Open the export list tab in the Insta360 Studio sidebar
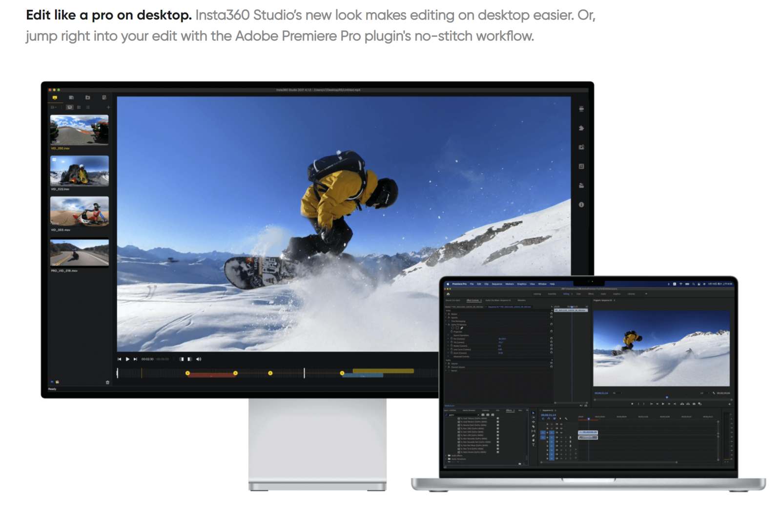The image size is (781, 527). pyautogui.click(x=104, y=98)
